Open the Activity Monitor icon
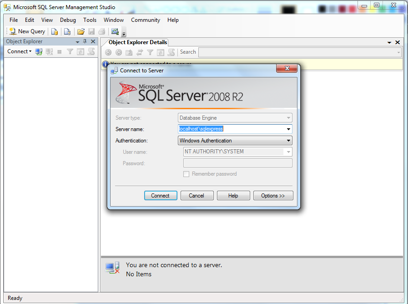This screenshot has height=304, width=408. pos(115,31)
